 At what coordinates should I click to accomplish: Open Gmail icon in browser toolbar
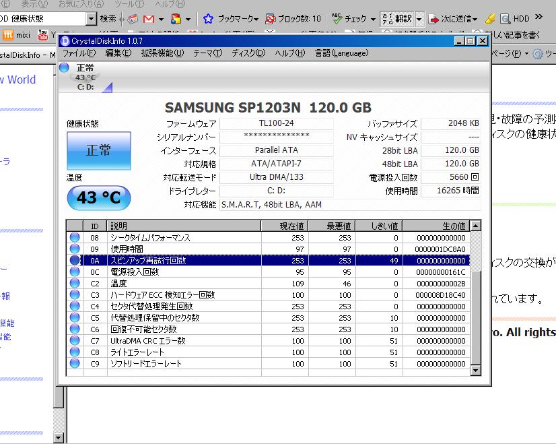pyautogui.click(x=149, y=19)
